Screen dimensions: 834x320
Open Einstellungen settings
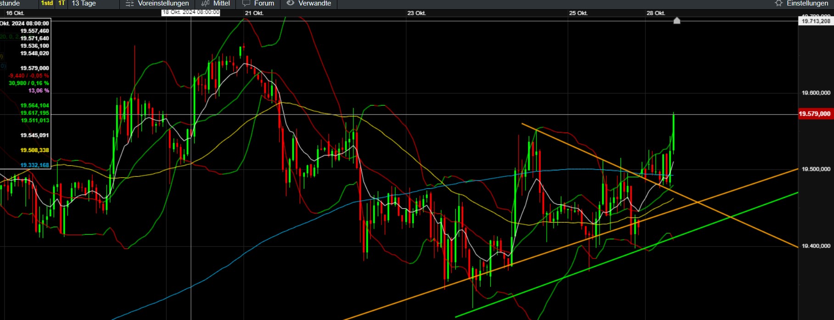(x=807, y=3)
